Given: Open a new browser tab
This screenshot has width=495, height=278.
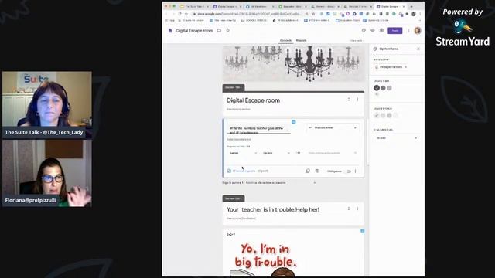Looking at the screenshot, I should coord(411,6).
